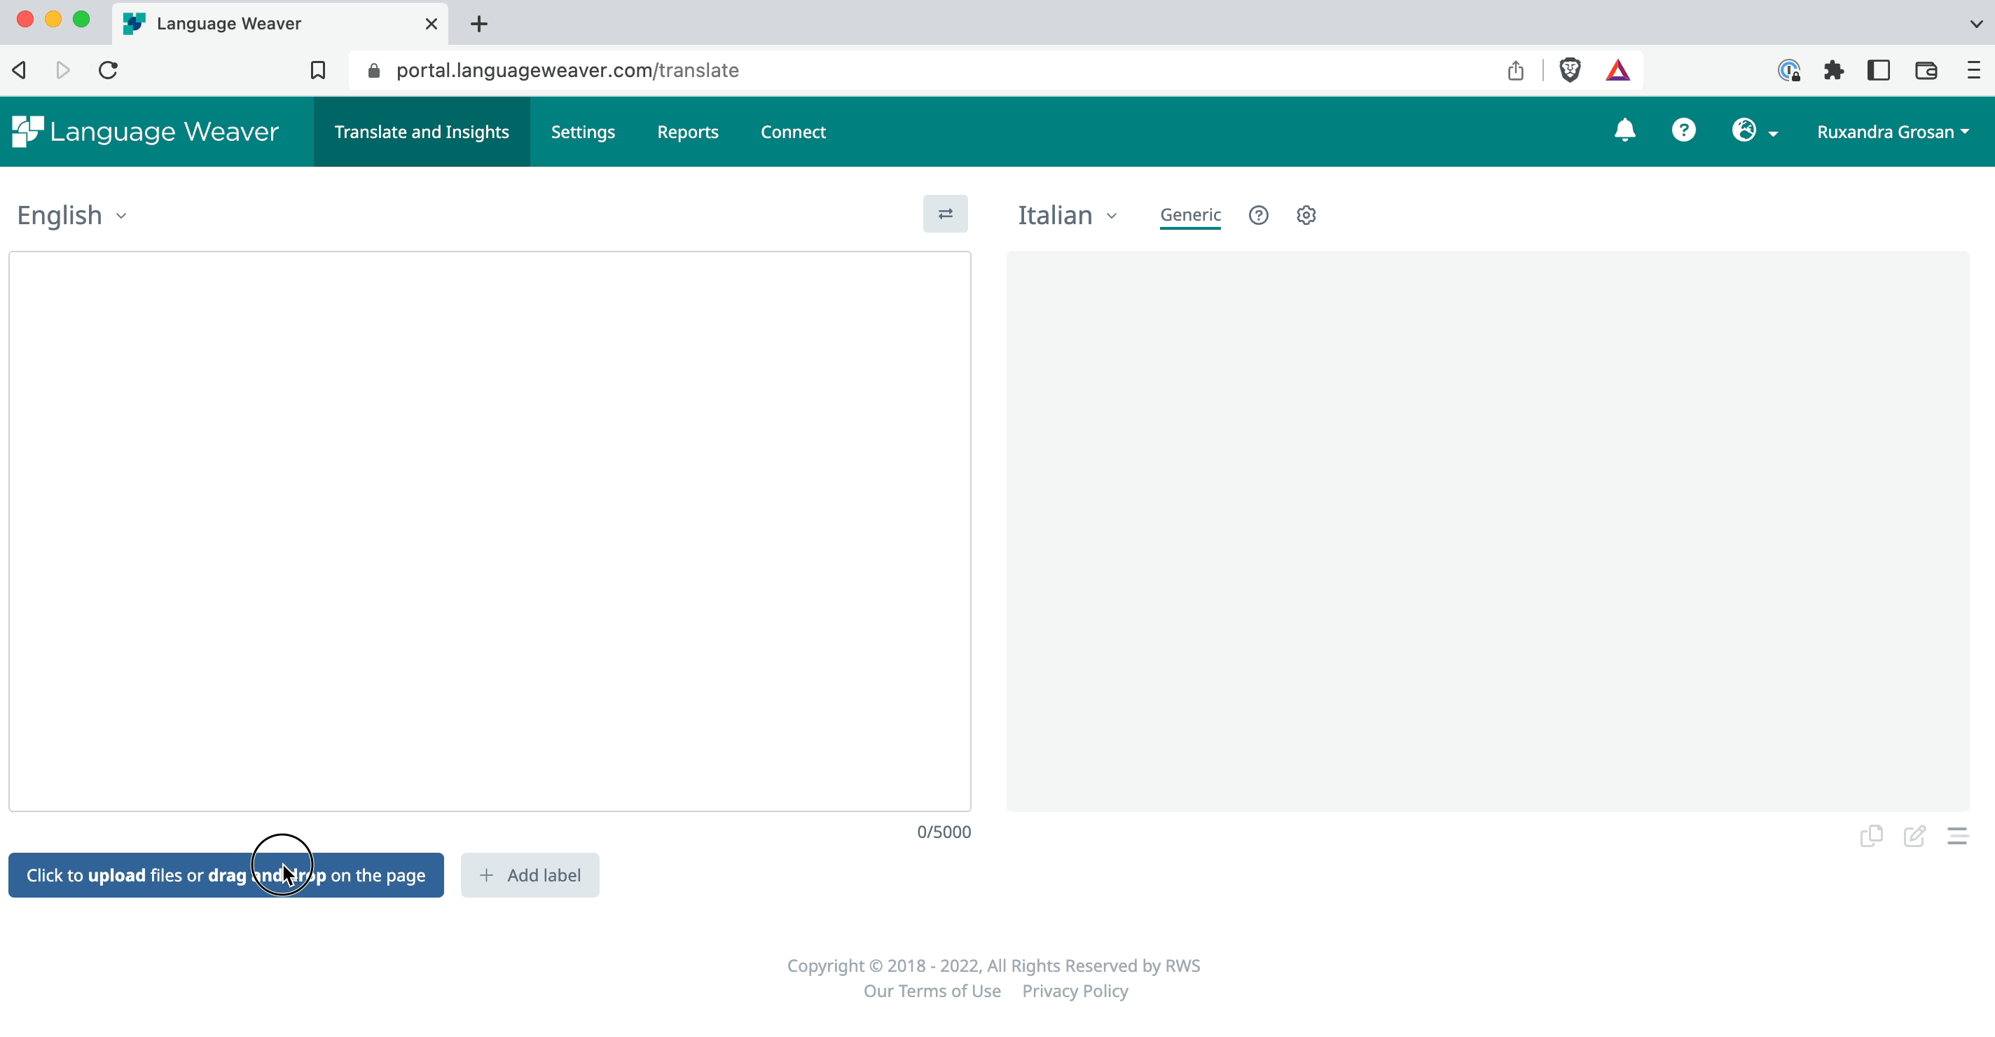Screen dimensions: 1995x1037
Task: Open the notifications bell
Action: tap(1625, 130)
